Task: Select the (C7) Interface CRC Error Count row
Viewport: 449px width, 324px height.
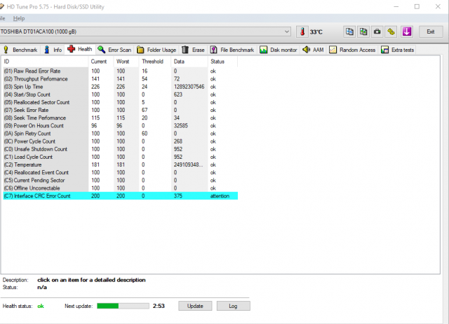Action: [120, 196]
